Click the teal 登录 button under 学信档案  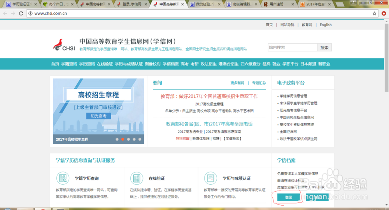point(289,197)
